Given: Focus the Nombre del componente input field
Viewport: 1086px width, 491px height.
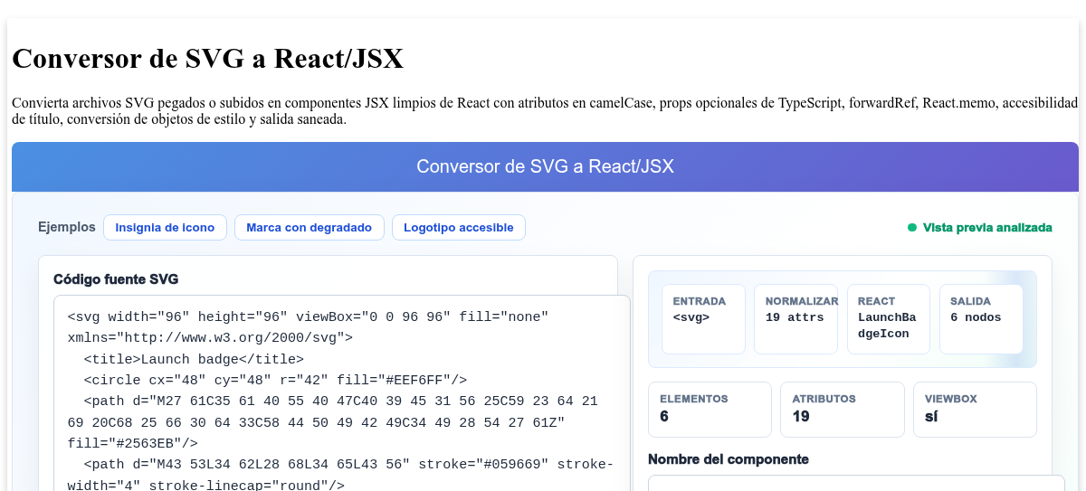Looking at the screenshot, I should coord(856,483).
